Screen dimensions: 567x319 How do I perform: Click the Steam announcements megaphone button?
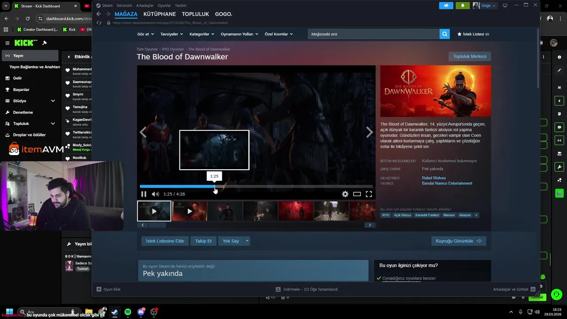tap(446, 5)
